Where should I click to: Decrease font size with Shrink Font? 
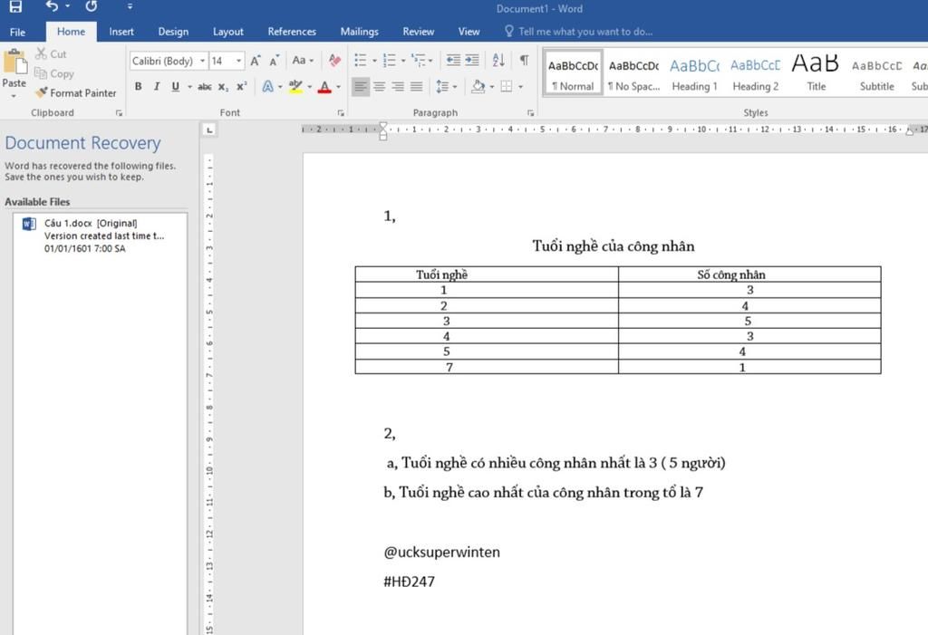click(274, 61)
